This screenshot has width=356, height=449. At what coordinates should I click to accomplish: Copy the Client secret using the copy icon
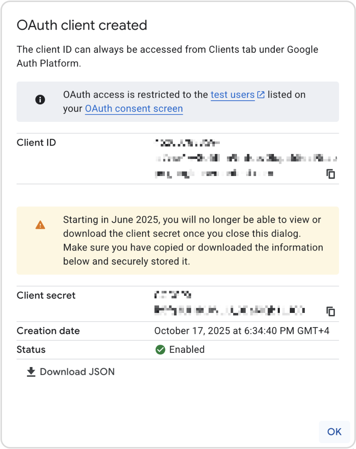[331, 311]
